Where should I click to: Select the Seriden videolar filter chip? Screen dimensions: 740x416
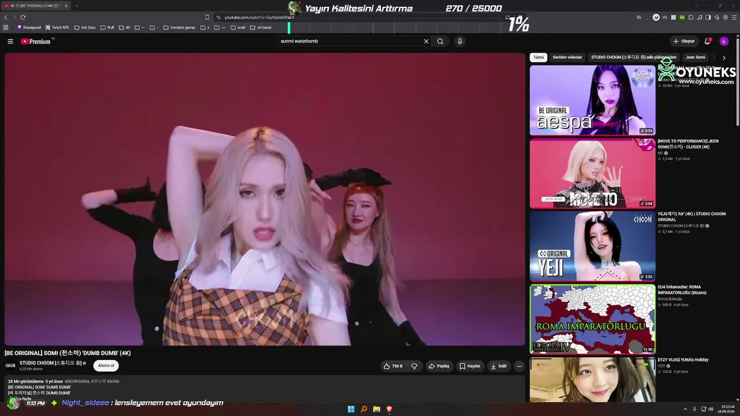[567, 58]
